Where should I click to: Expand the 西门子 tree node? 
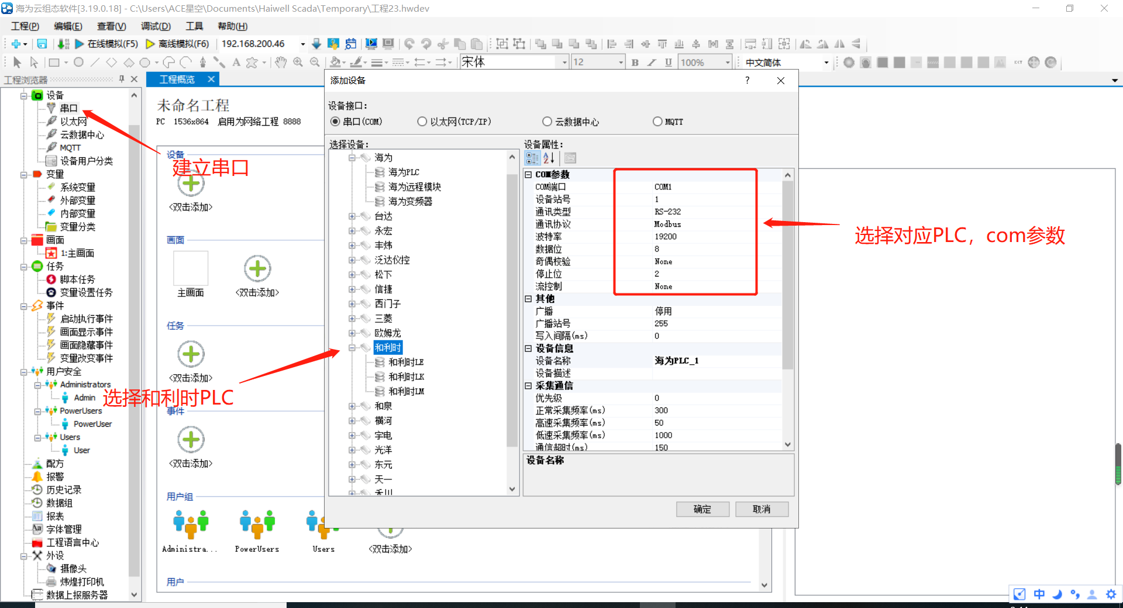click(352, 304)
